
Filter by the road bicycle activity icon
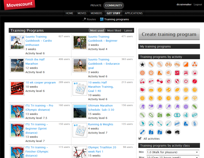(169, 64)
